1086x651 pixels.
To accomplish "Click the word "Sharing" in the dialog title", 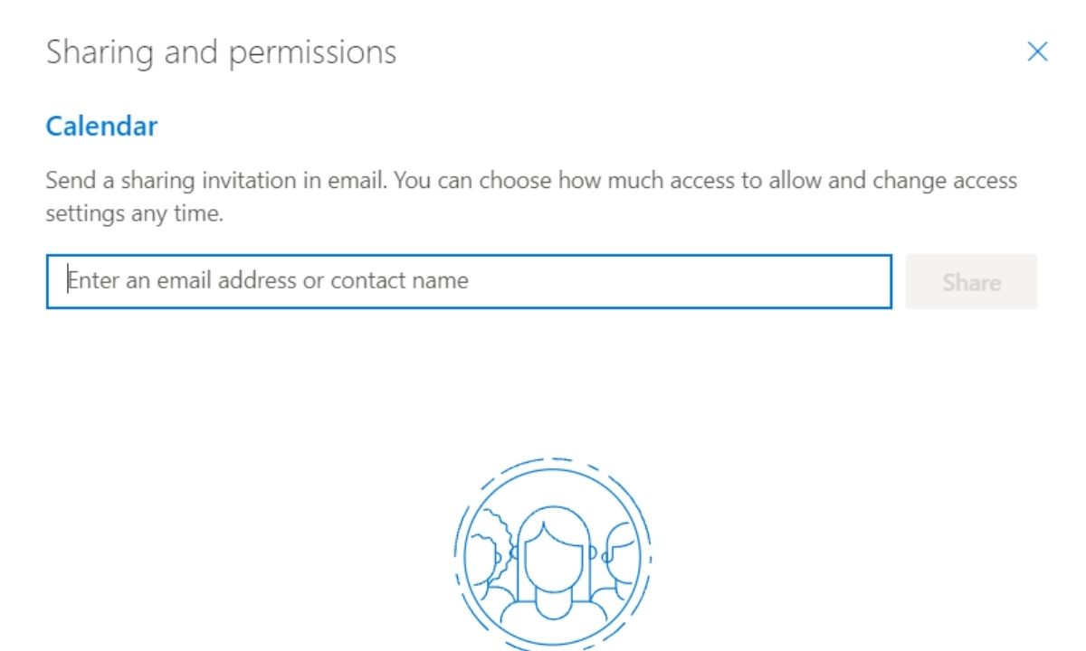I will (x=100, y=52).
